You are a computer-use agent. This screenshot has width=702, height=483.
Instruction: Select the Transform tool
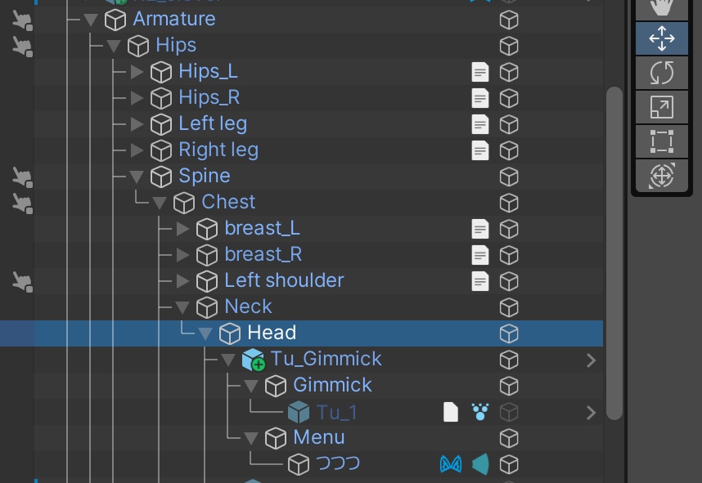pos(661,175)
